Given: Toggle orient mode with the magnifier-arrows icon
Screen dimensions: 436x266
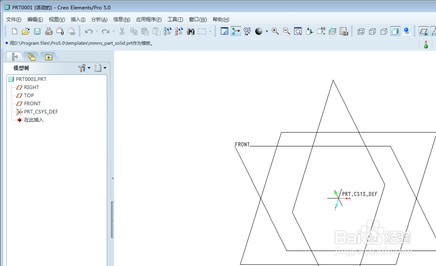Looking at the screenshot, I should [247, 31].
